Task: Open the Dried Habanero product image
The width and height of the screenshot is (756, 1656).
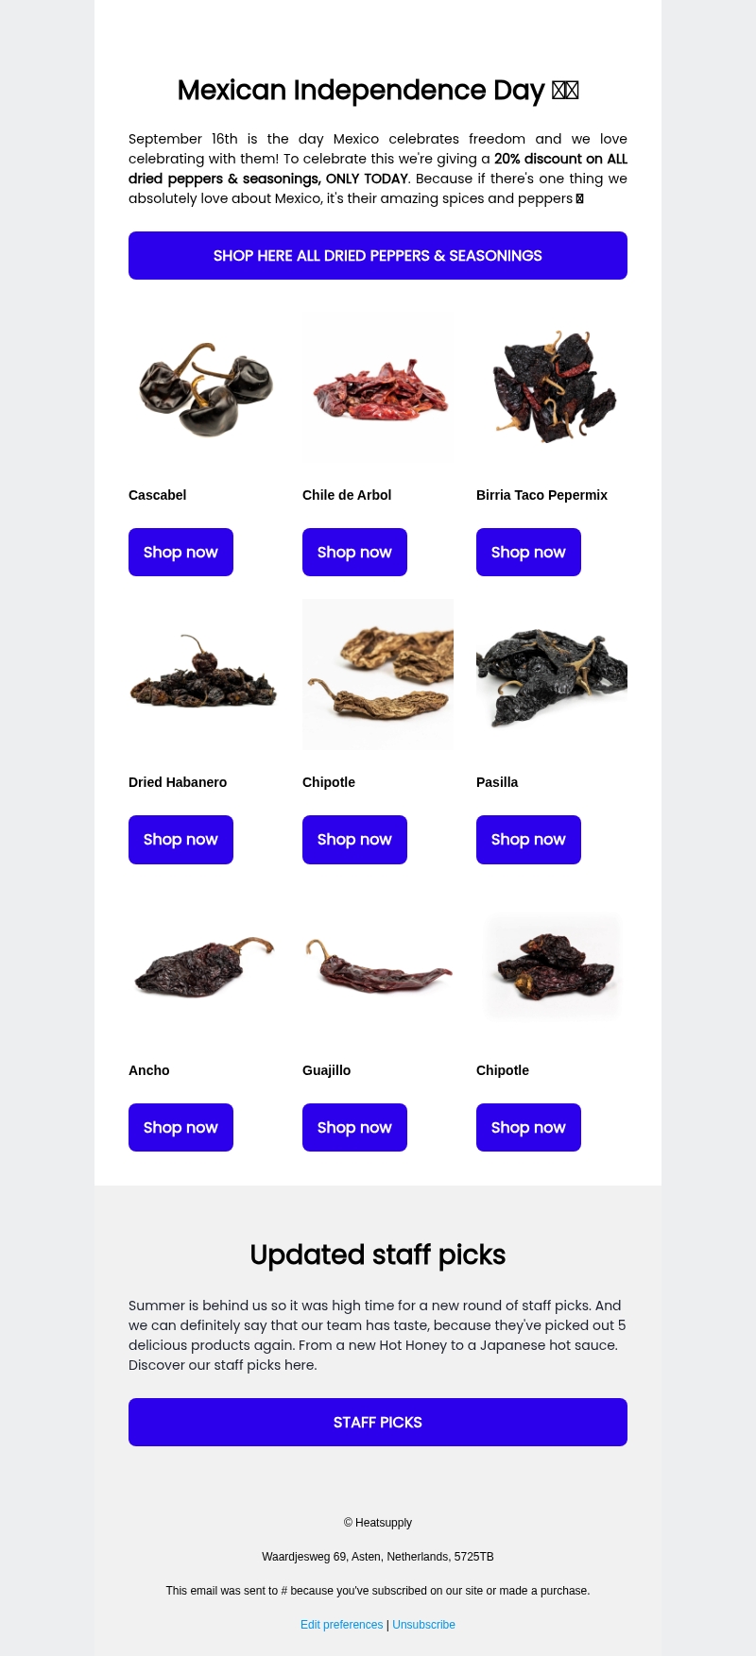Action: coord(204,674)
